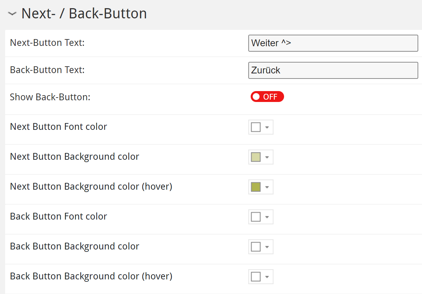Open Next Button Font color dropdown arrow
The image size is (422, 294).
[x=267, y=127]
